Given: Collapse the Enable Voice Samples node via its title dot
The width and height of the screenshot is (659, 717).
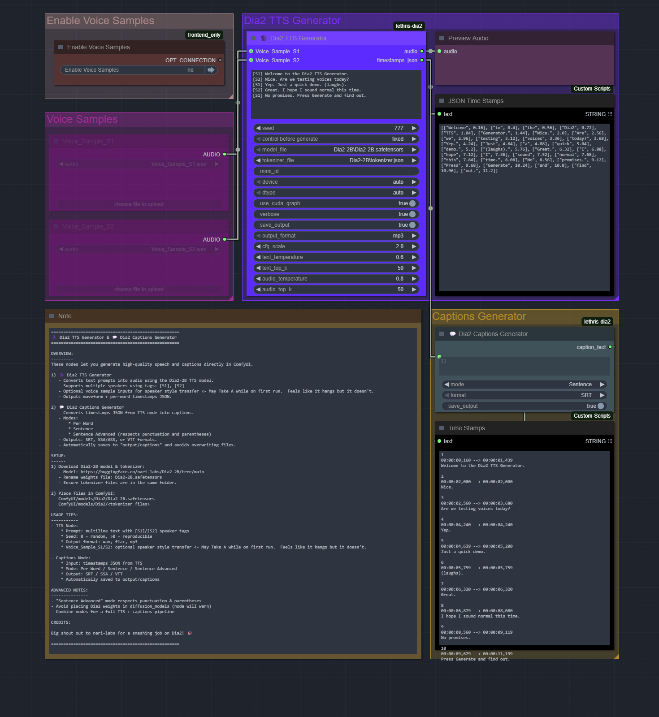Looking at the screenshot, I should [x=61, y=47].
